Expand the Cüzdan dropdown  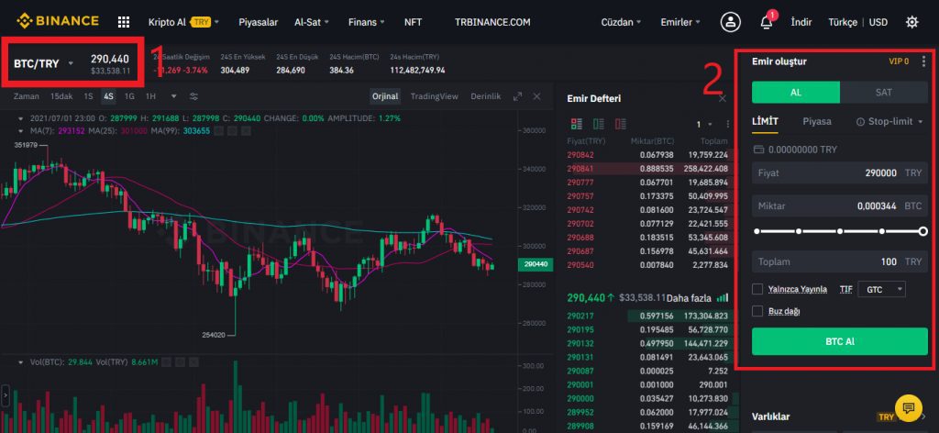pos(621,22)
